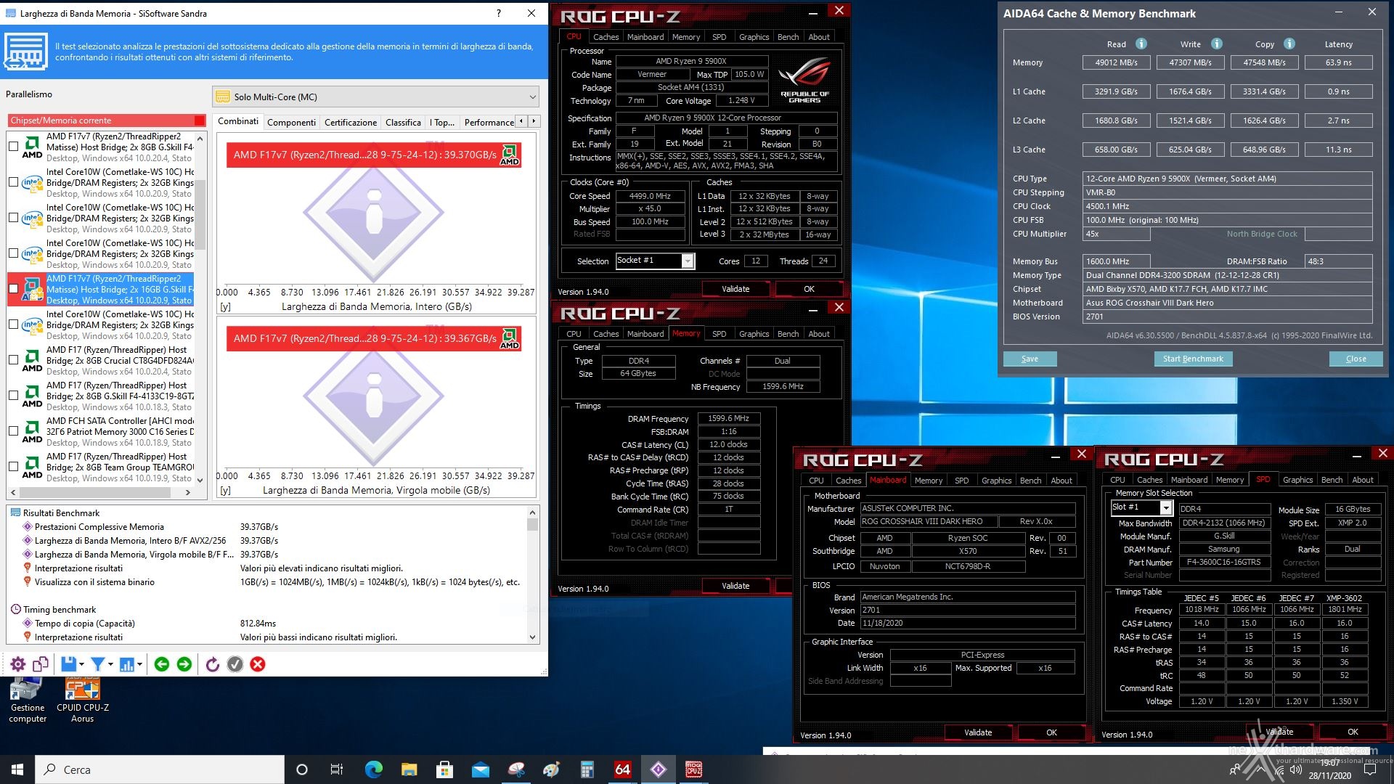Click the help question mark in Sandra title bar
1394x784 pixels.
tap(498, 13)
